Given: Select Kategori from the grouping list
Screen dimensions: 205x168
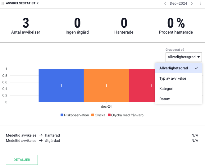Looking at the screenshot, I should point(166,89).
